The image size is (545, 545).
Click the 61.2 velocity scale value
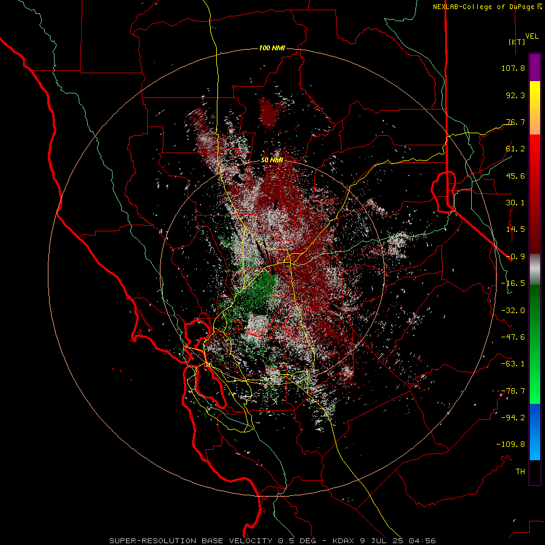[x=515, y=149]
